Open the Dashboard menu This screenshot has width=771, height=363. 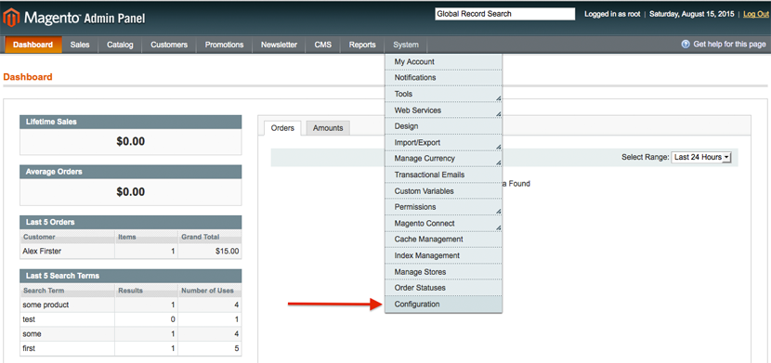click(x=33, y=45)
